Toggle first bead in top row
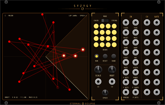165x105 pixels. [96, 26]
